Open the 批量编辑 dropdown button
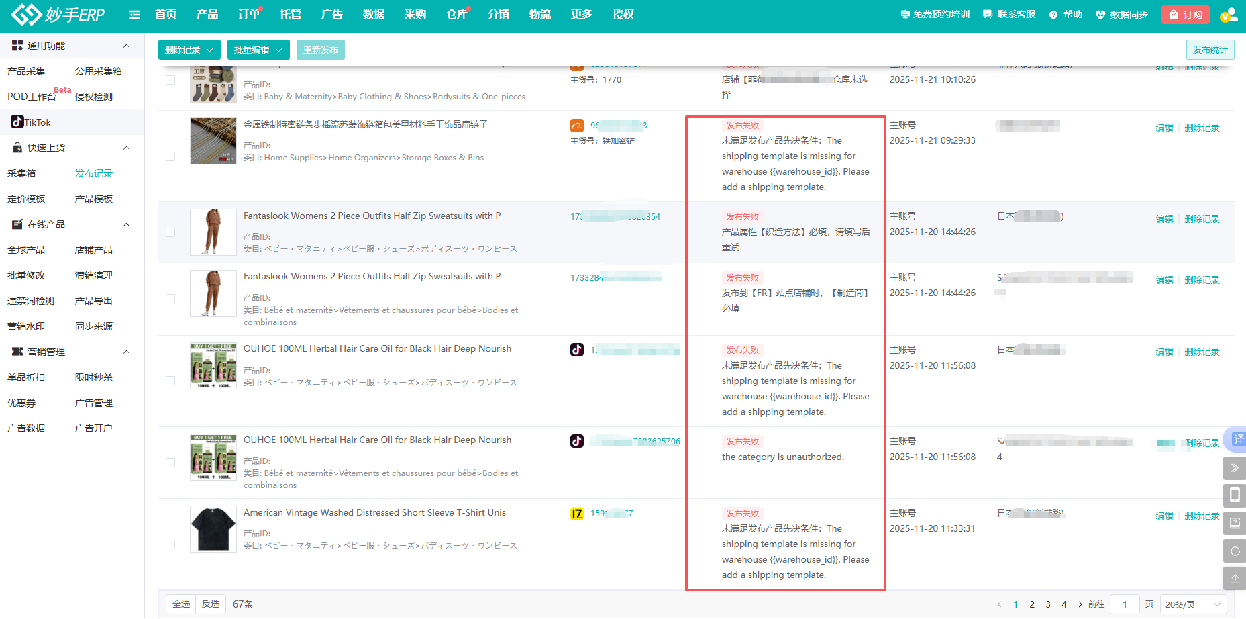This screenshot has width=1246, height=619. (258, 50)
